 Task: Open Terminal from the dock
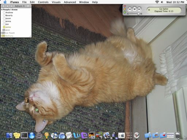pyautogui.click(x=24, y=135)
